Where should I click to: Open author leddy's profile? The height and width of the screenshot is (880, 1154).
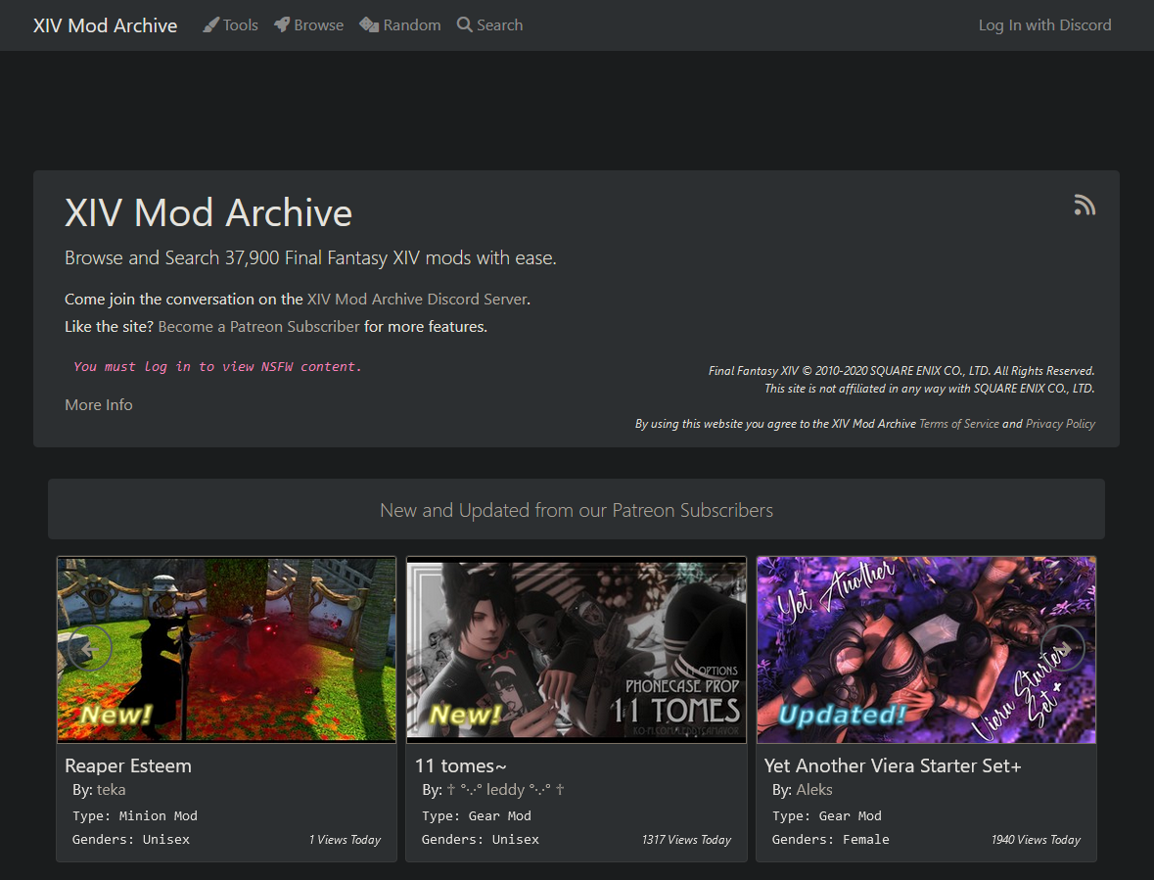pyautogui.click(x=505, y=790)
